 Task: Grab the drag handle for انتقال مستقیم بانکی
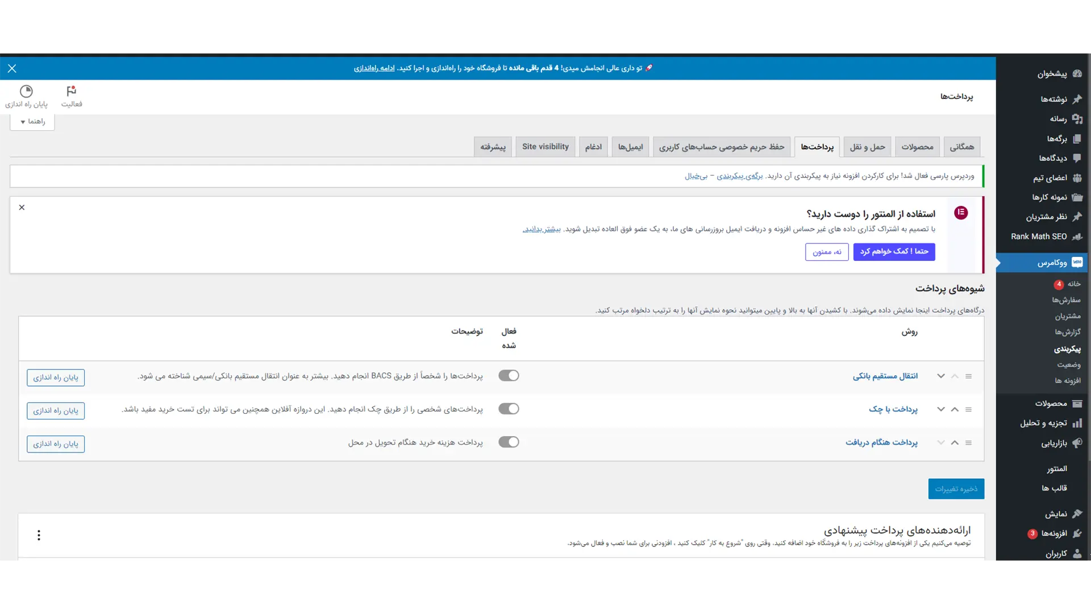(969, 376)
